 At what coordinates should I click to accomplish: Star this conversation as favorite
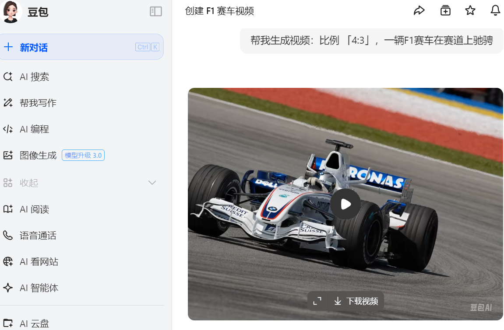[x=470, y=10]
